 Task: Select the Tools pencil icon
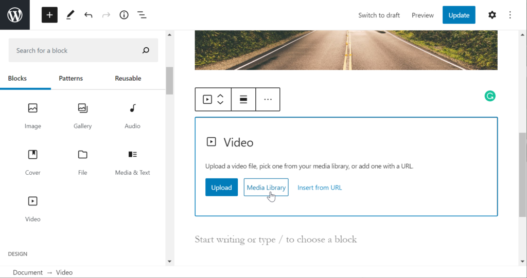(70, 15)
